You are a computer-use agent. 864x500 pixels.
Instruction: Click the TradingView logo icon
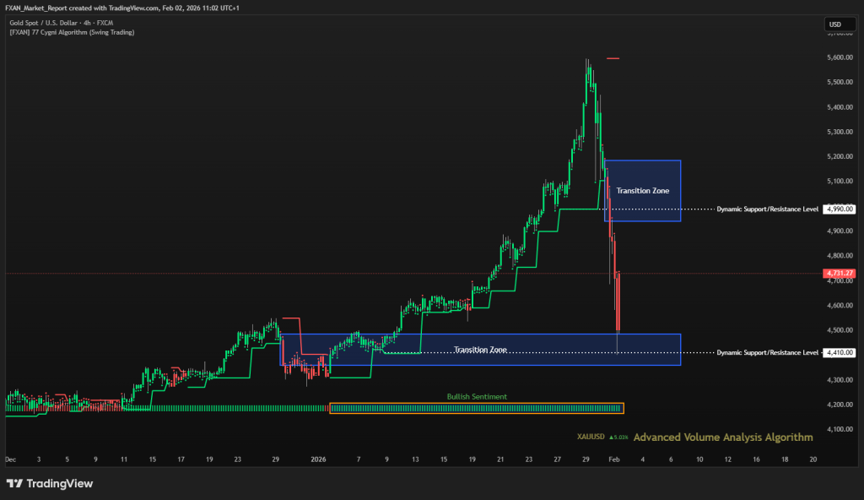14,484
